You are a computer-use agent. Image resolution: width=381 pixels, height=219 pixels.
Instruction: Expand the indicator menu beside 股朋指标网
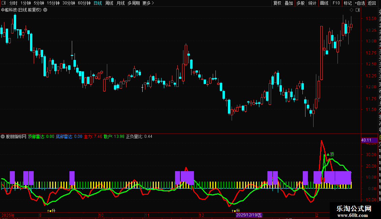[x=3, y=136]
